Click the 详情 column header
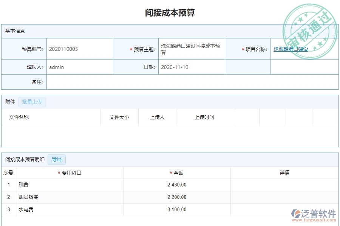 tap(283, 172)
